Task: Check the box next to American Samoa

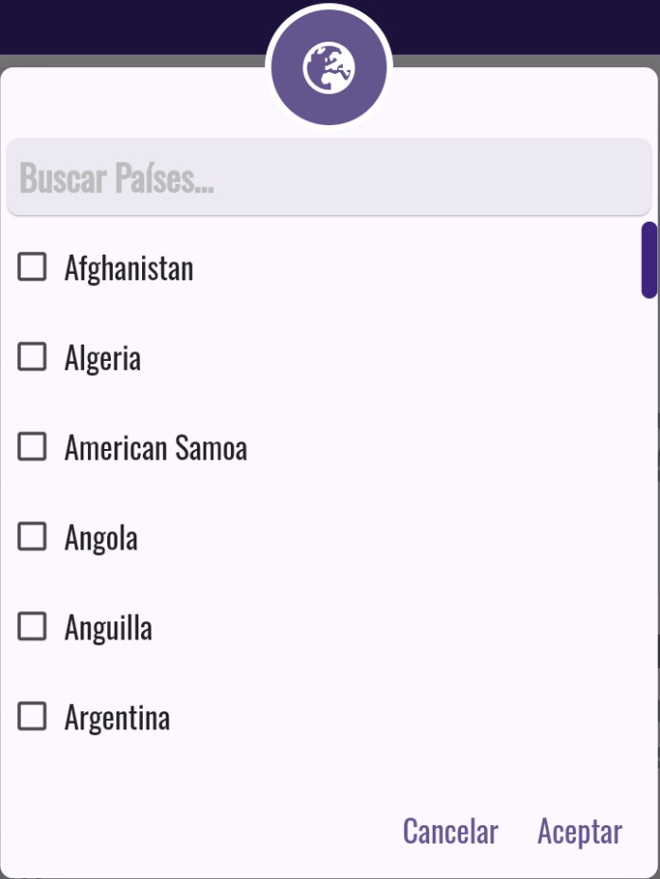Action: pyautogui.click(x=32, y=447)
